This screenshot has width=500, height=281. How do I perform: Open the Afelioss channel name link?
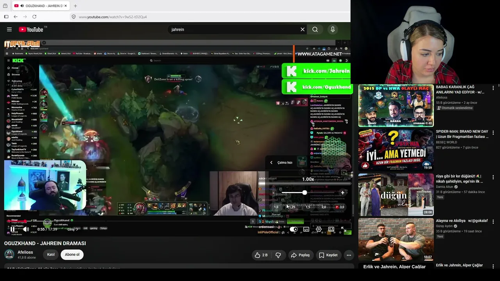coord(26,253)
